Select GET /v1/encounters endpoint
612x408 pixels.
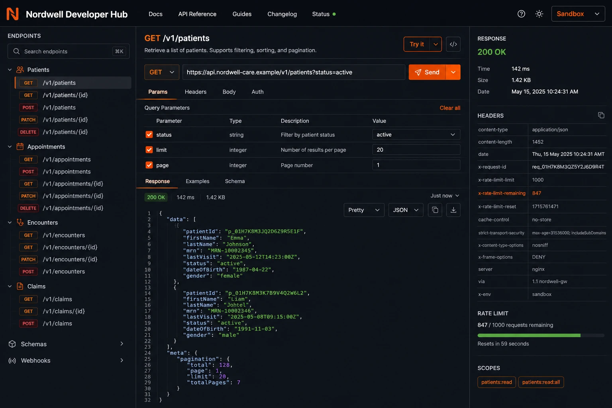tap(73, 235)
